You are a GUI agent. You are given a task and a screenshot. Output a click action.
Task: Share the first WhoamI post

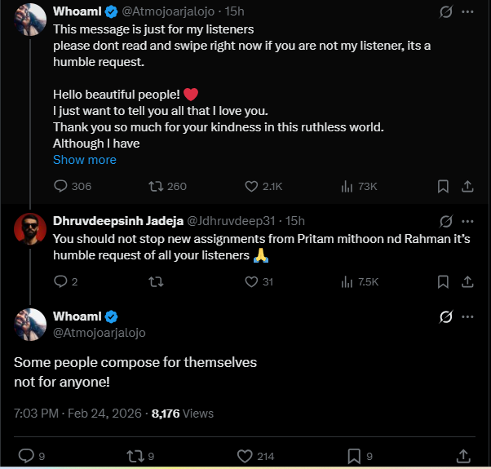pyautogui.click(x=467, y=186)
